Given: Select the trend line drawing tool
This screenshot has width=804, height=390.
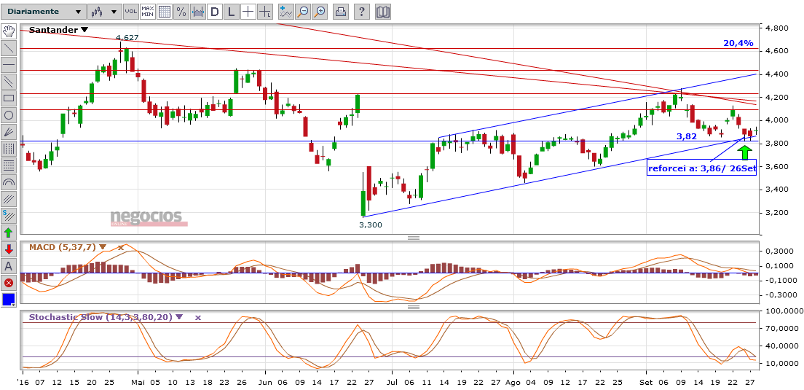Looking at the screenshot, I should 8,47.
